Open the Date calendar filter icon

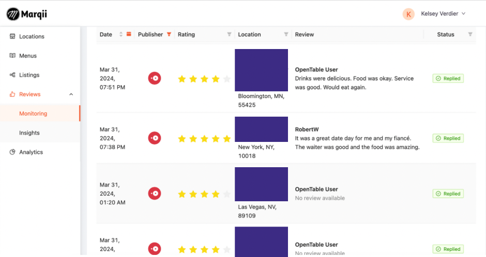(129, 34)
